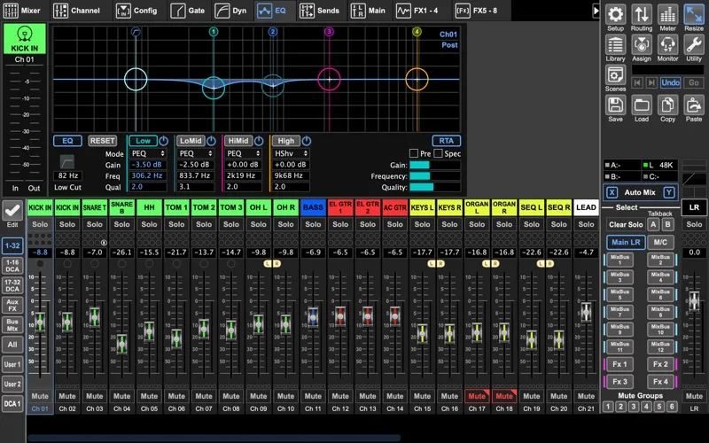This screenshot has height=443, width=709.
Task: Click the Auto Mix X icon
Action: point(612,192)
